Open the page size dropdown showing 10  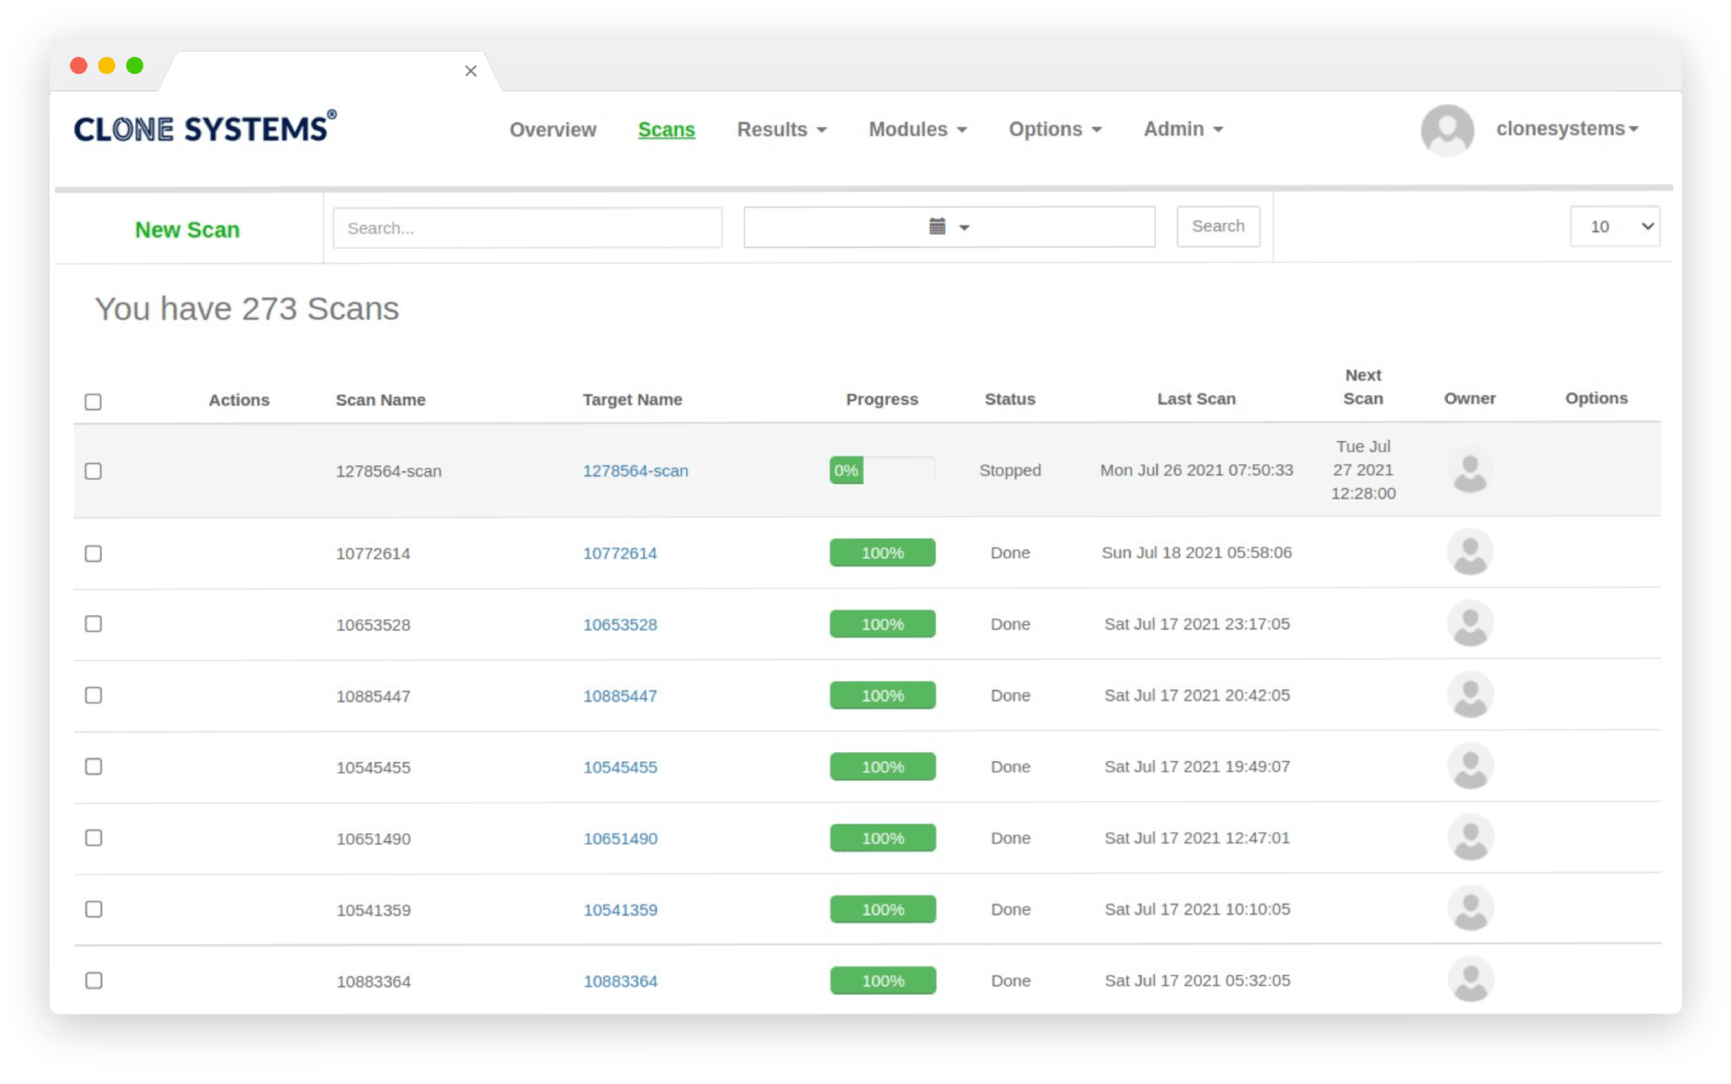(x=1614, y=226)
